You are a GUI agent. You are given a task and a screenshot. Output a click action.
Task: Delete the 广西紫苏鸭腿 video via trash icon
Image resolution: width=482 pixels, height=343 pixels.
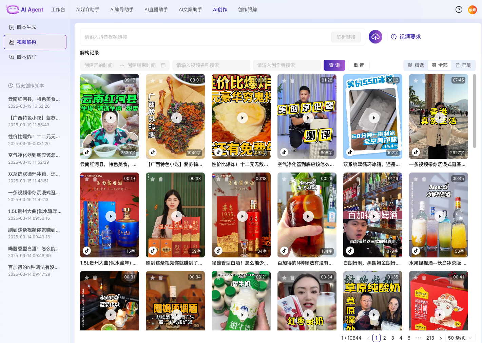click(161, 81)
